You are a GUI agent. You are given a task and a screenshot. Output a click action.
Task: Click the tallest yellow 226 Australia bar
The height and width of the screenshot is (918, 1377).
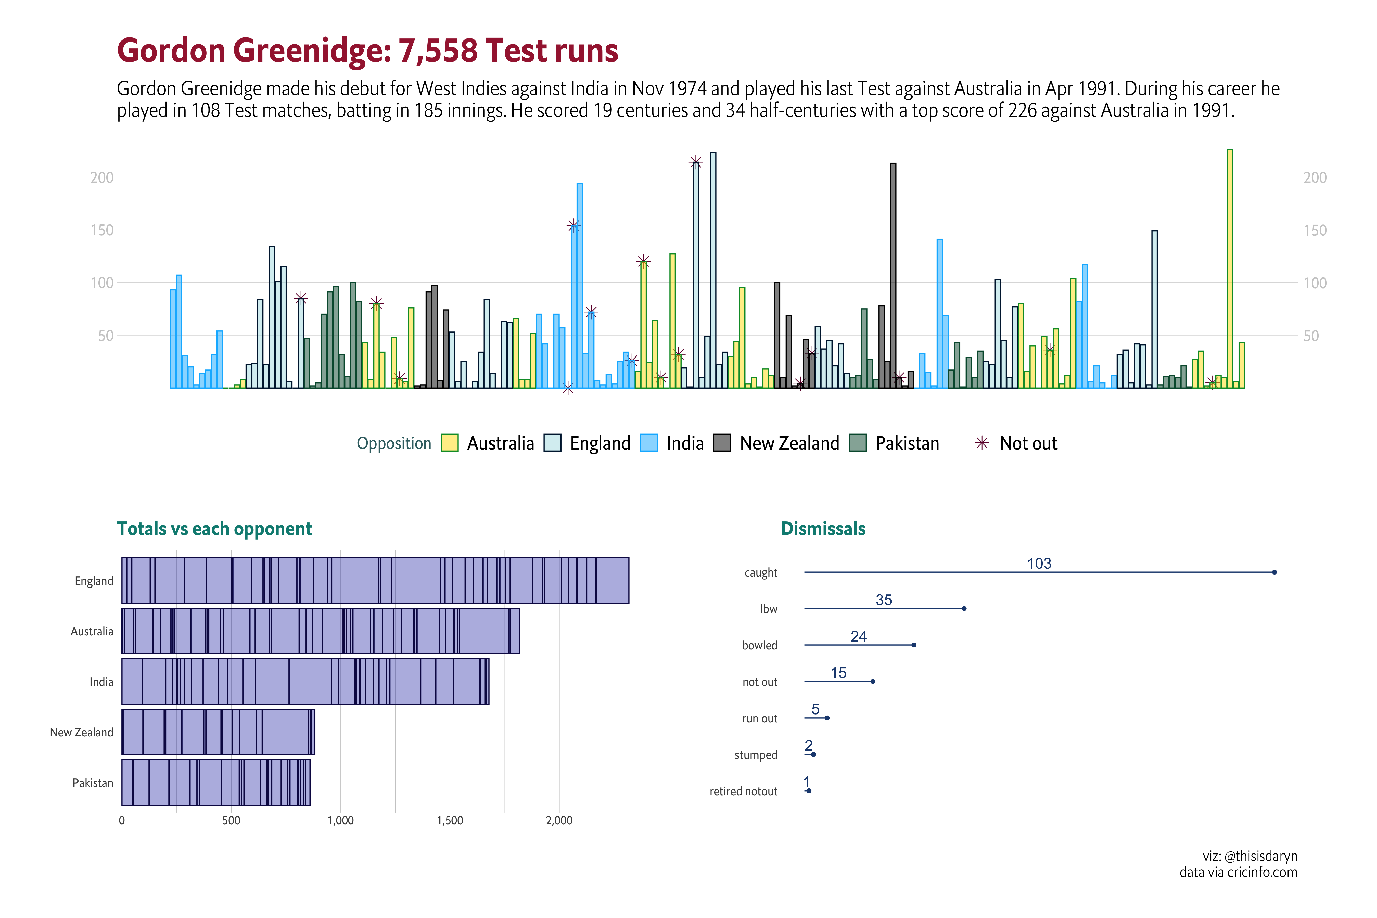(1230, 269)
